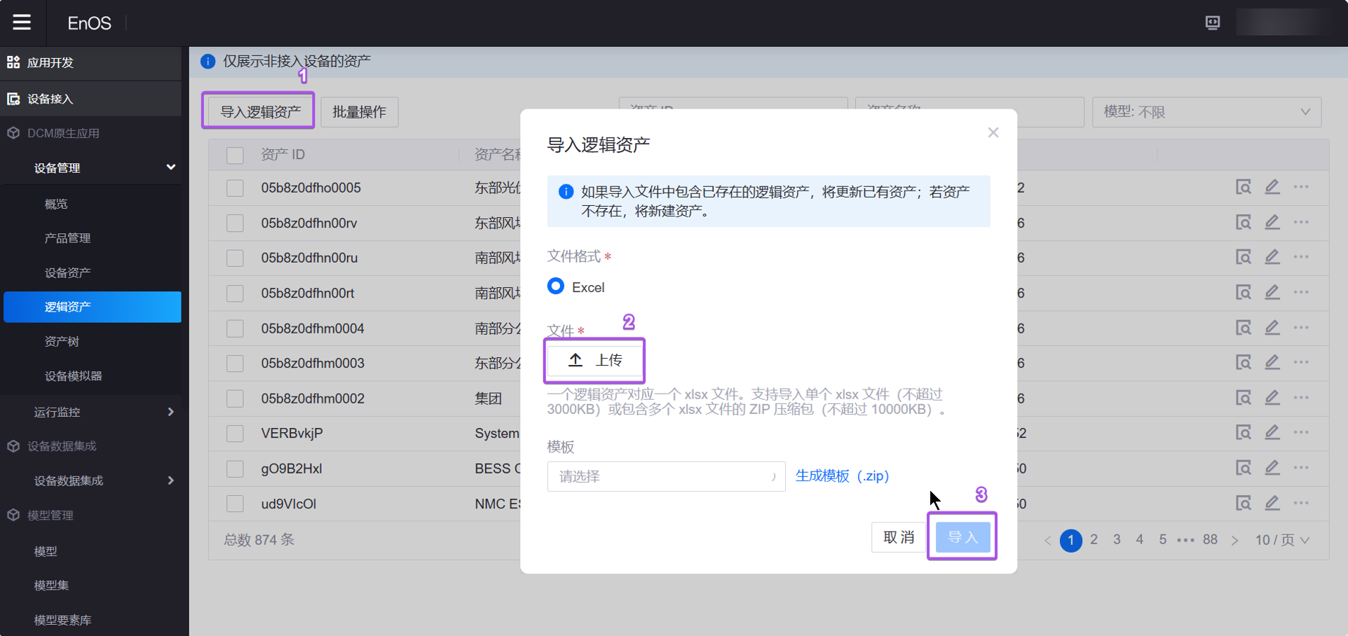Go to 产品管理 in sidebar
Screen dimensions: 1348x636
point(67,238)
